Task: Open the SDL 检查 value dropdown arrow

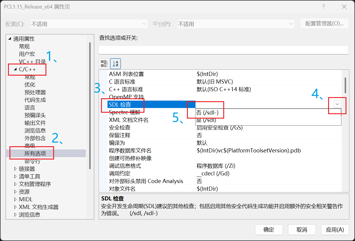Action: pyautogui.click(x=337, y=104)
